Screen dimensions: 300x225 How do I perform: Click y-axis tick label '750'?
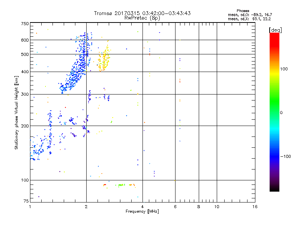pyautogui.click(x=25, y=24)
